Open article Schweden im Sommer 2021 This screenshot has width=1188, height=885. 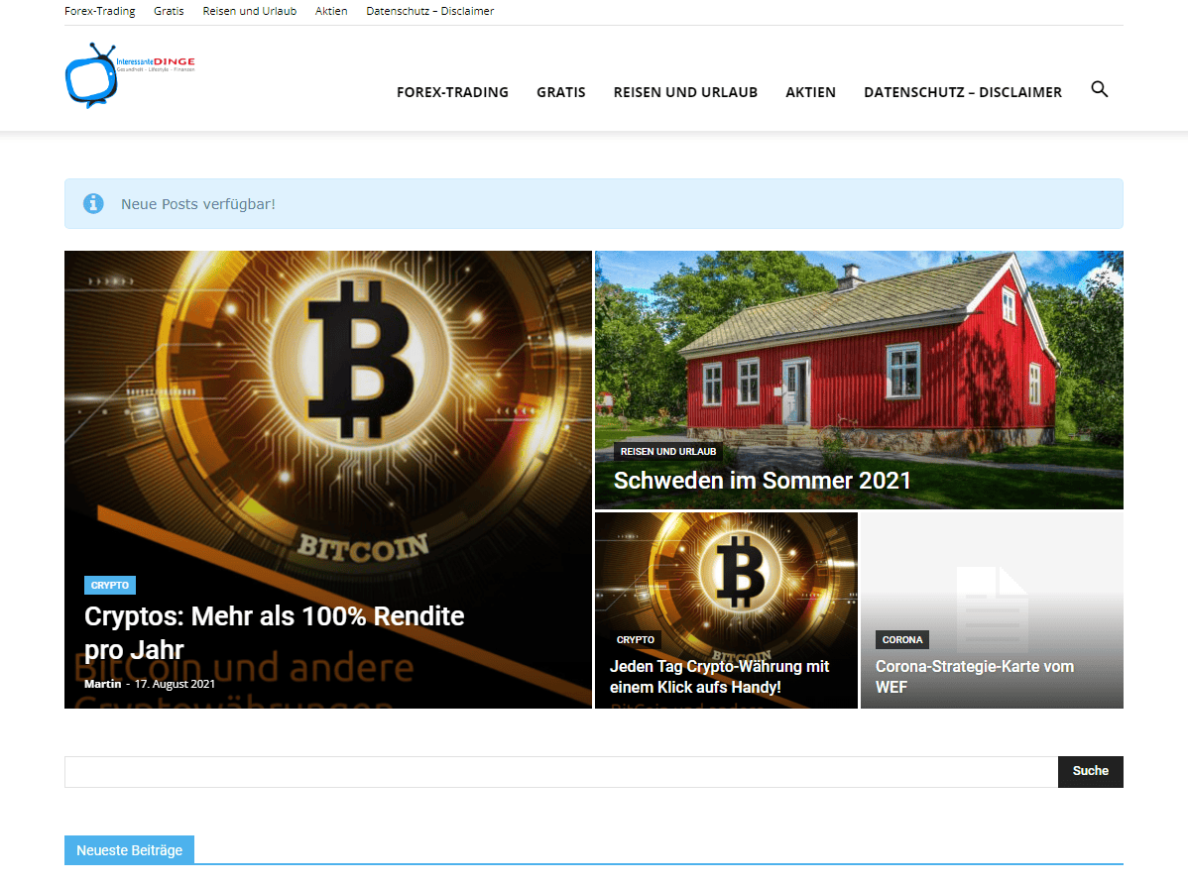(x=763, y=481)
